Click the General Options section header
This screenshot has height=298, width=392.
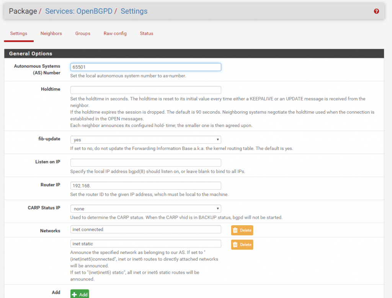coord(194,54)
